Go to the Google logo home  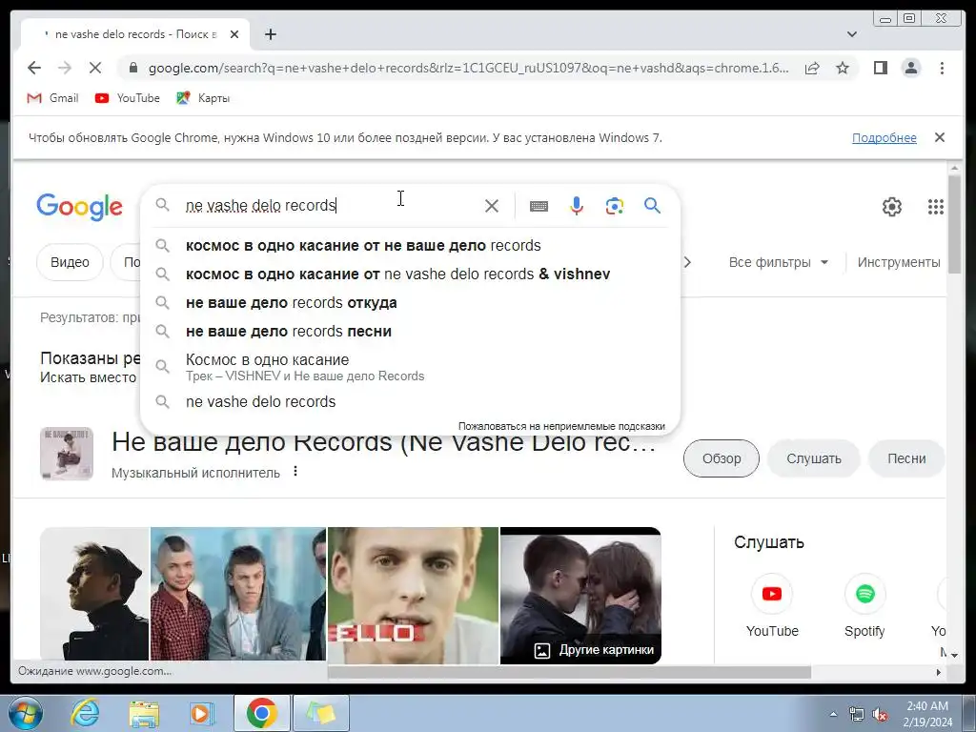pyautogui.click(x=79, y=207)
